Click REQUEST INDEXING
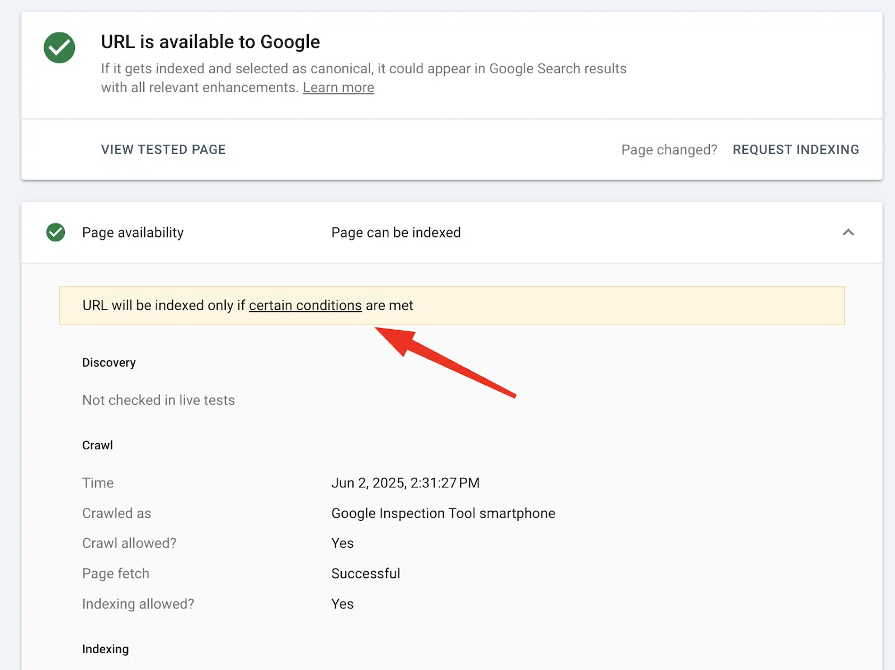This screenshot has height=670, width=895. (795, 149)
